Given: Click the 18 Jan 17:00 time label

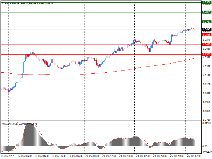Looking at the screenshot, I should 58,156.
